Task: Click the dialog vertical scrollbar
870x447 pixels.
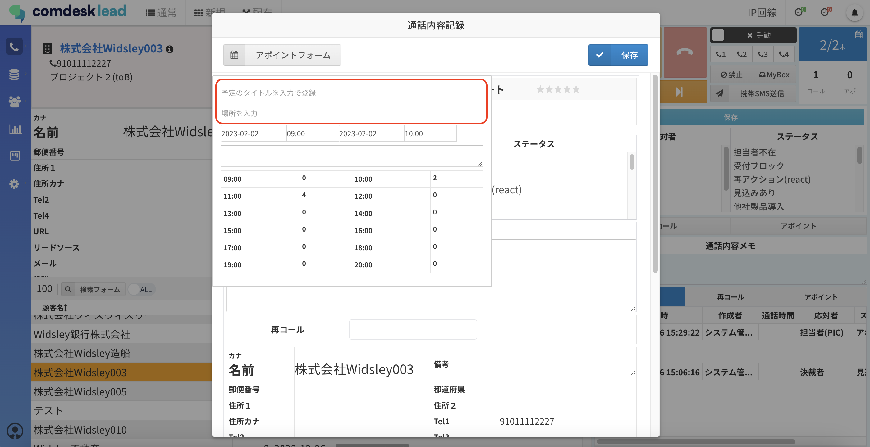Action: click(x=655, y=174)
